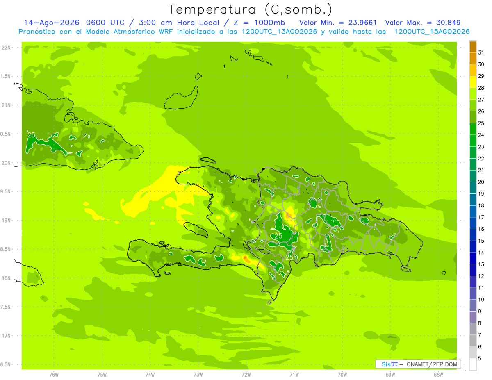
Task: Click the "74W" longitude axis label
Action: click(150, 374)
